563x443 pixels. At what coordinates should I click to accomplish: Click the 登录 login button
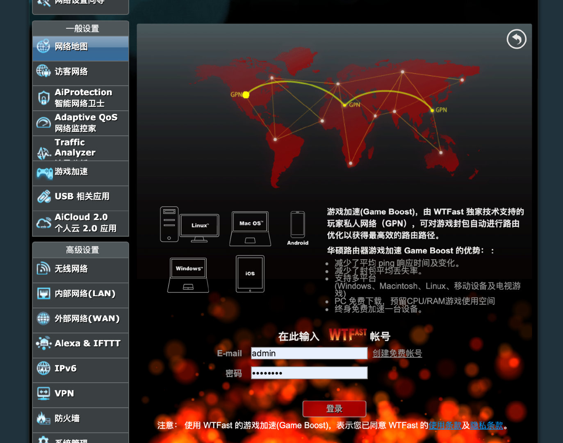[334, 409]
